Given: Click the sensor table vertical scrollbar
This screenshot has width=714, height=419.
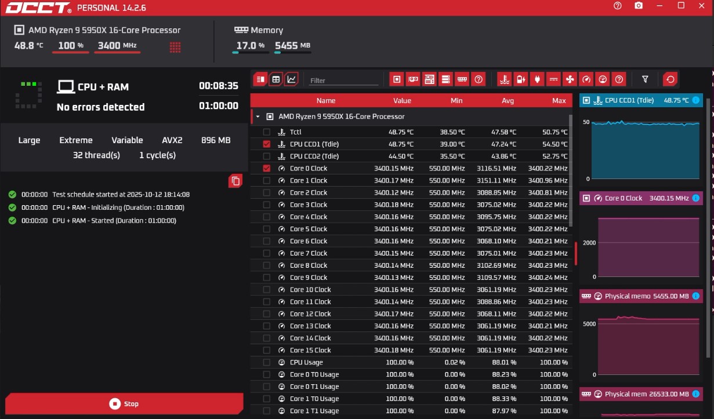Looking at the screenshot, I should pyautogui.click(x=571, y=170).
